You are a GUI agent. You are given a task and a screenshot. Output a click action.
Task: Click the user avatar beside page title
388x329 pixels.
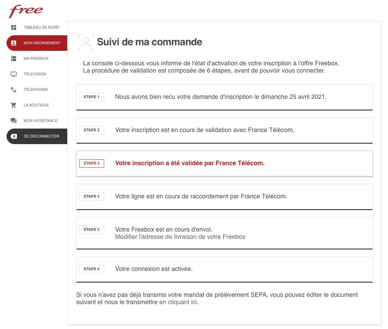click(86, 42)
